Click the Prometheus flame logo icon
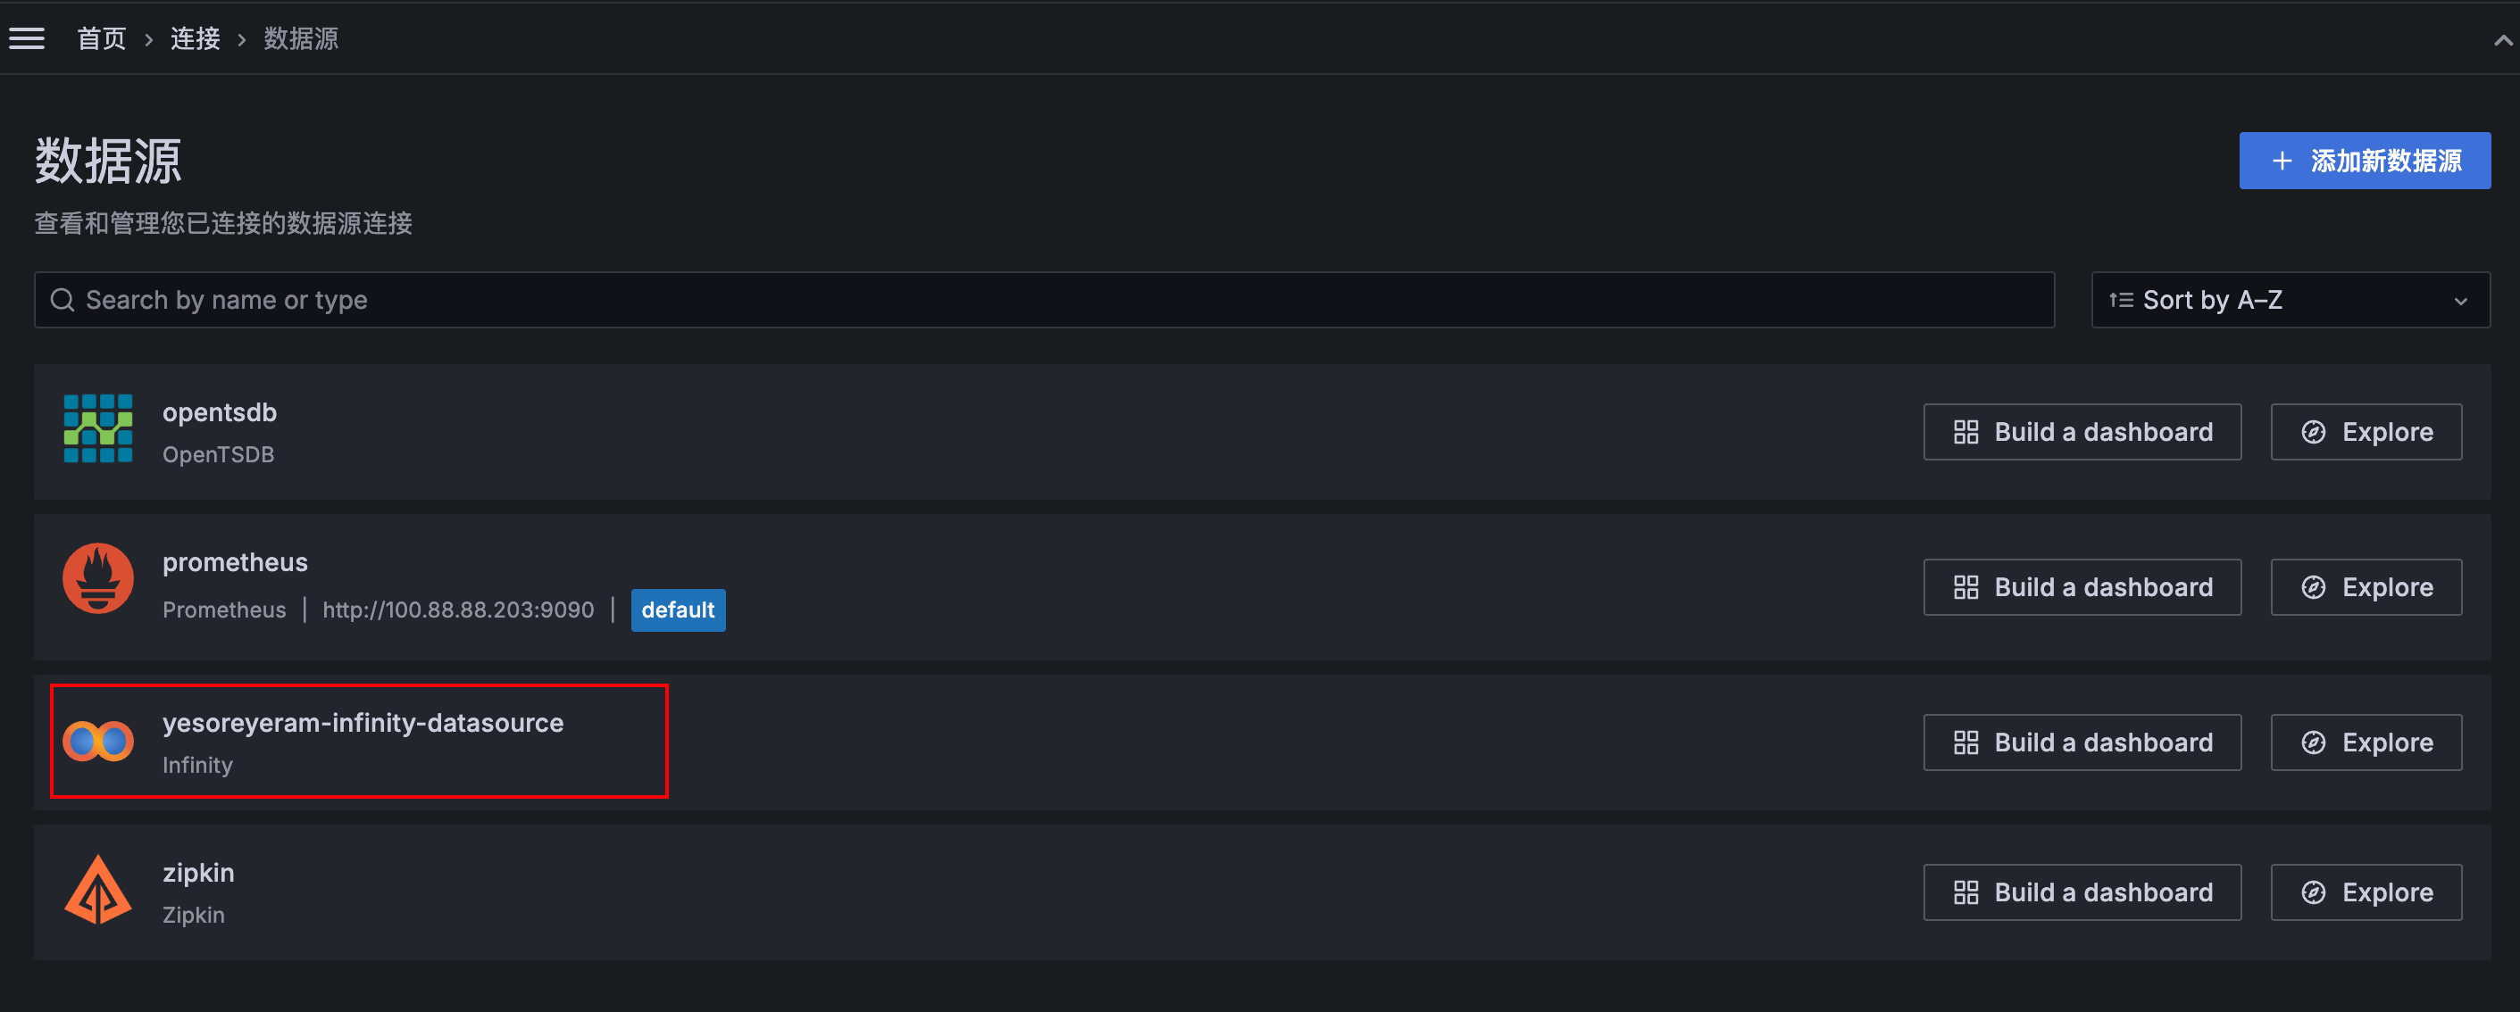 (98, 578)
